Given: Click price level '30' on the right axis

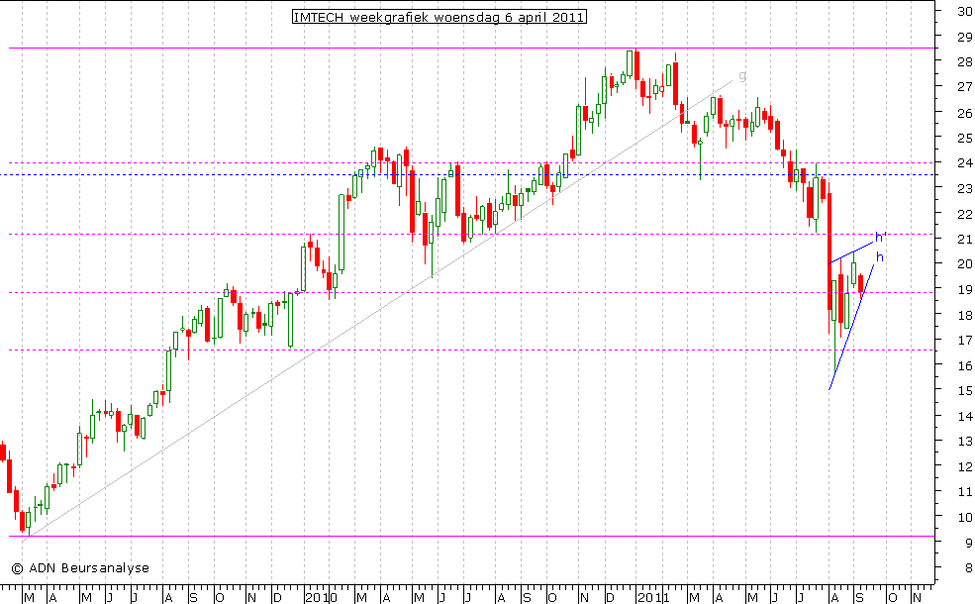Looking at the screenshot, I should (x=964, y=10).
